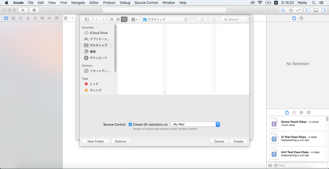
Task: Uncheck Create Git repository checkbox
Action: click(x=130, y=124)
